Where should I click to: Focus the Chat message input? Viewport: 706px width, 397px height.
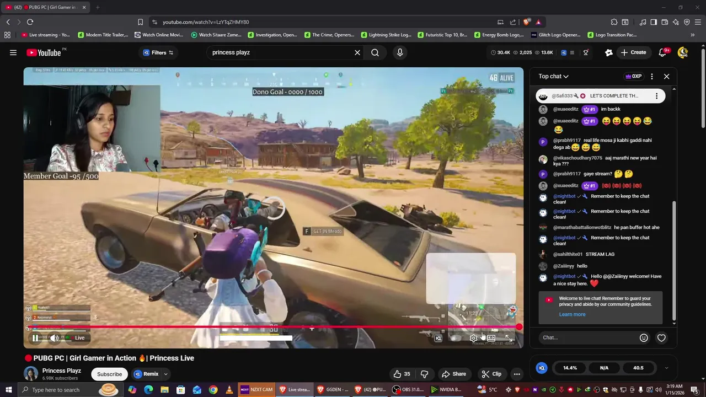tap(587, 337)
